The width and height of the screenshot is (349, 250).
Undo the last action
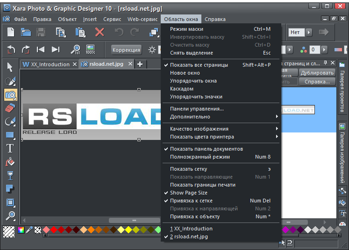tap(119, 32)
